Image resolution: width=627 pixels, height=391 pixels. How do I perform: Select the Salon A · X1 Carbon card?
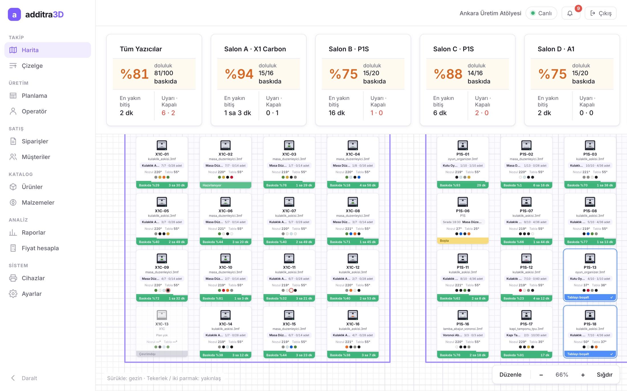pyautogui.click(x=258, y=80)
